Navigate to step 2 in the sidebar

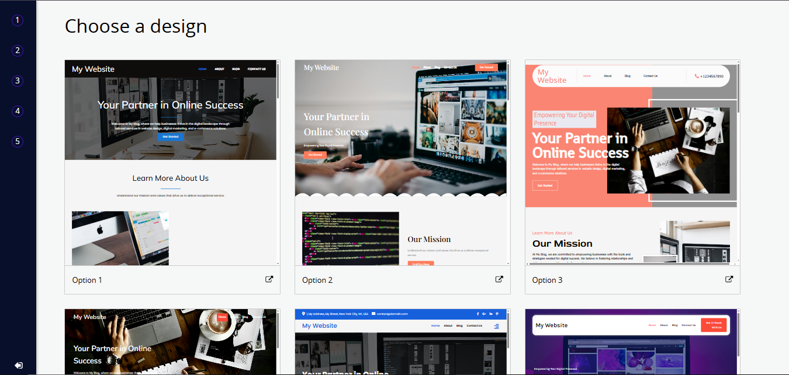(x=17, y=50)
